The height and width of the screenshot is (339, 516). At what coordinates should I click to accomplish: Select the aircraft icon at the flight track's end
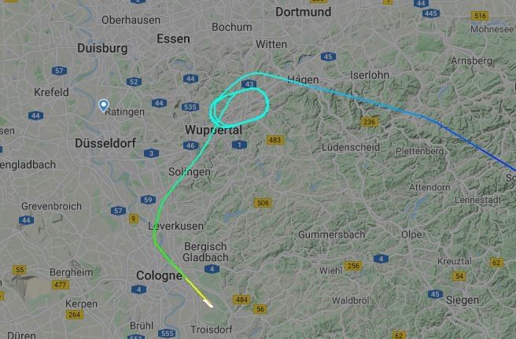208,303
